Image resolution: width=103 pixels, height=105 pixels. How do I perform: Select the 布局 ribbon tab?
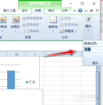[x=38, y=11]
